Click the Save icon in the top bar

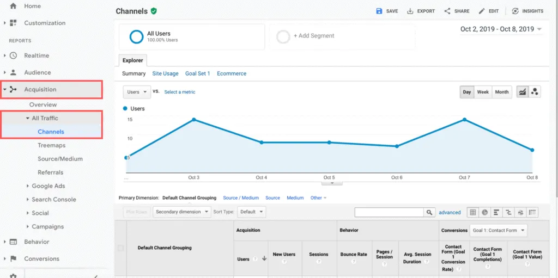(x=379, y=11)
